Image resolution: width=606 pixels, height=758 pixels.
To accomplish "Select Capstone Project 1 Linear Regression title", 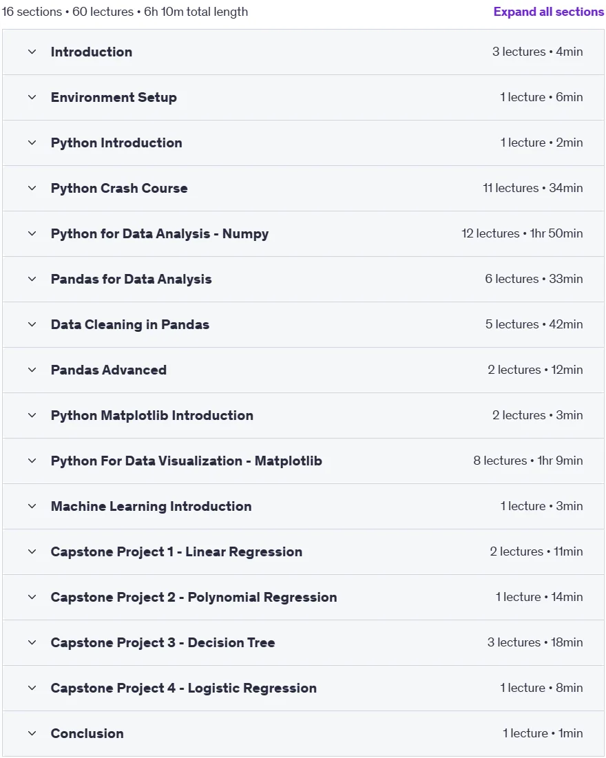I will coord(176,551).
